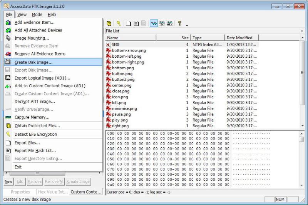Viewport: 308px width, 205px height.
Task: Sort file list by Name column
Action: (x=131, y=38)
